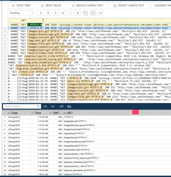The height and width of the screenshot is (177, 171).
Task: Click line marker for '/robots.txt' report line
Action: pos(5,72)
